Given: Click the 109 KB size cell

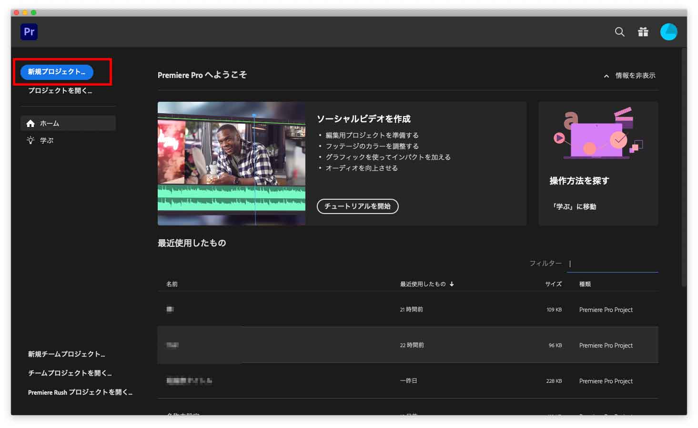Looking at the screenshot, I should click(554, 310).
